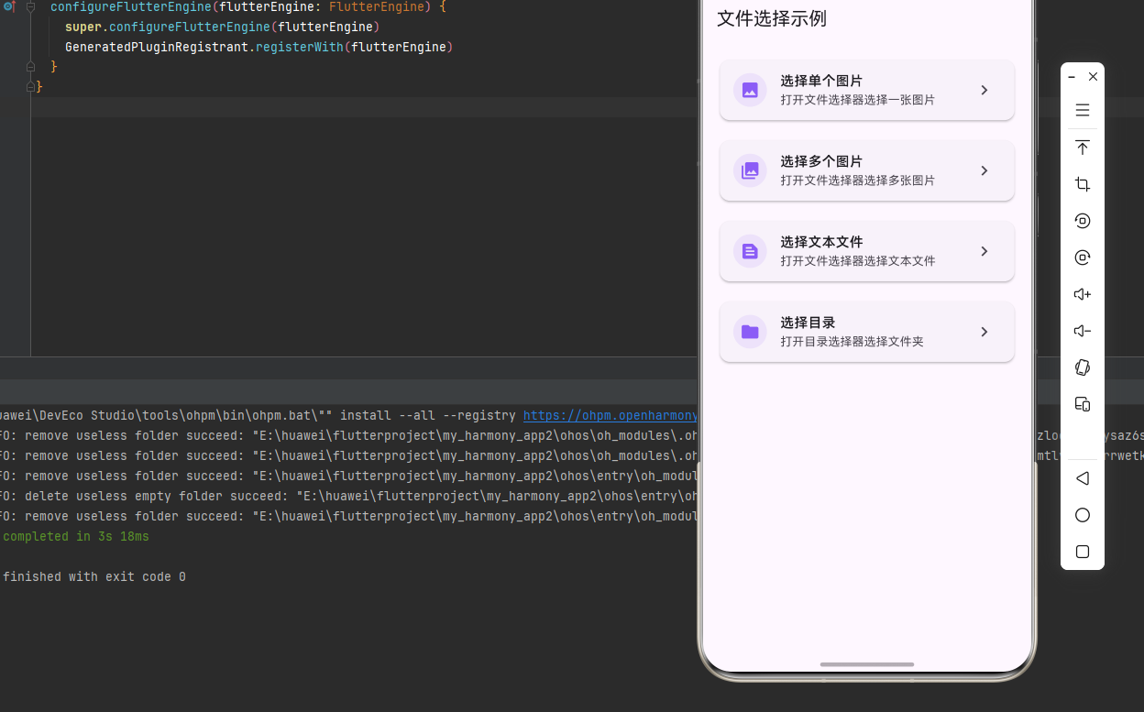Open chevron arrow on 选择文本文件 row

(x=984, y=251)
